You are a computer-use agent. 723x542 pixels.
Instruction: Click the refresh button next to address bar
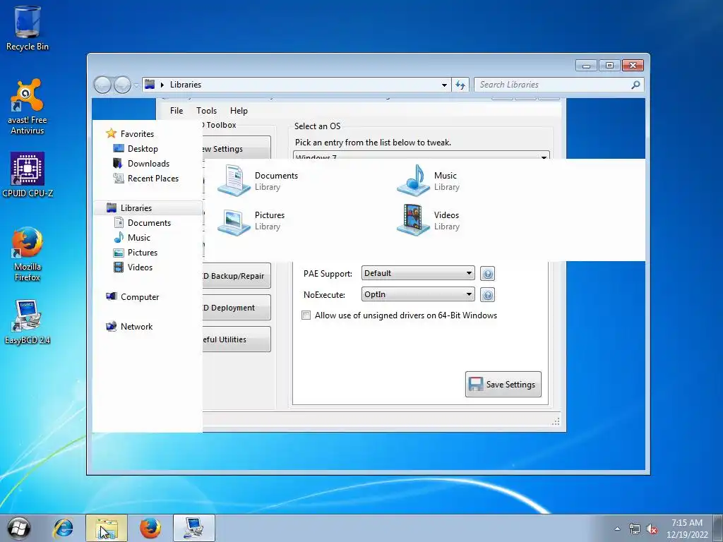coord(460,85)
